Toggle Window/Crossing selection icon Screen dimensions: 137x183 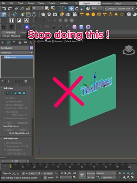(64, 8)
